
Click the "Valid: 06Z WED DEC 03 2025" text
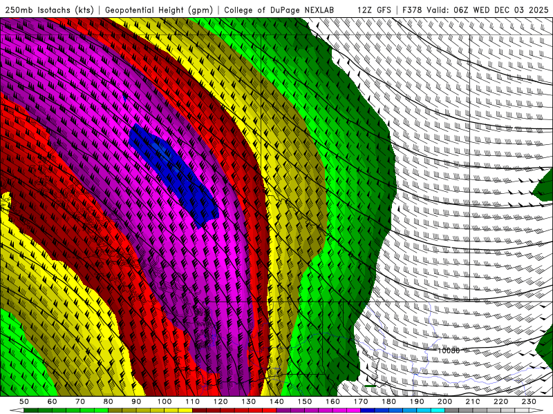pyautogui.click(x=488, y=10)
